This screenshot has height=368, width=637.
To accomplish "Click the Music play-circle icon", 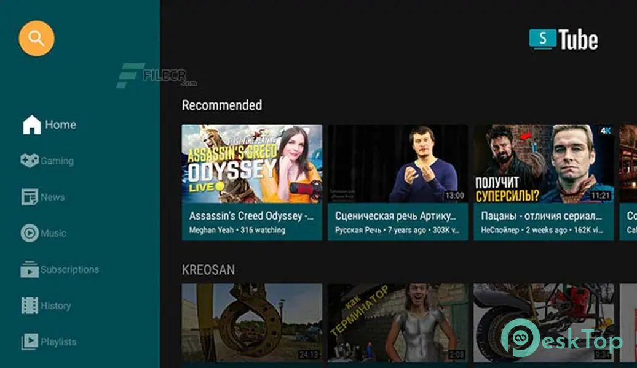I will point(30,233).
